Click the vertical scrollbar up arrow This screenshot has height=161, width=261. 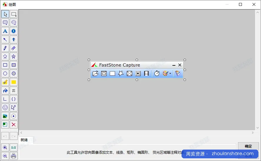click(257, 12)
